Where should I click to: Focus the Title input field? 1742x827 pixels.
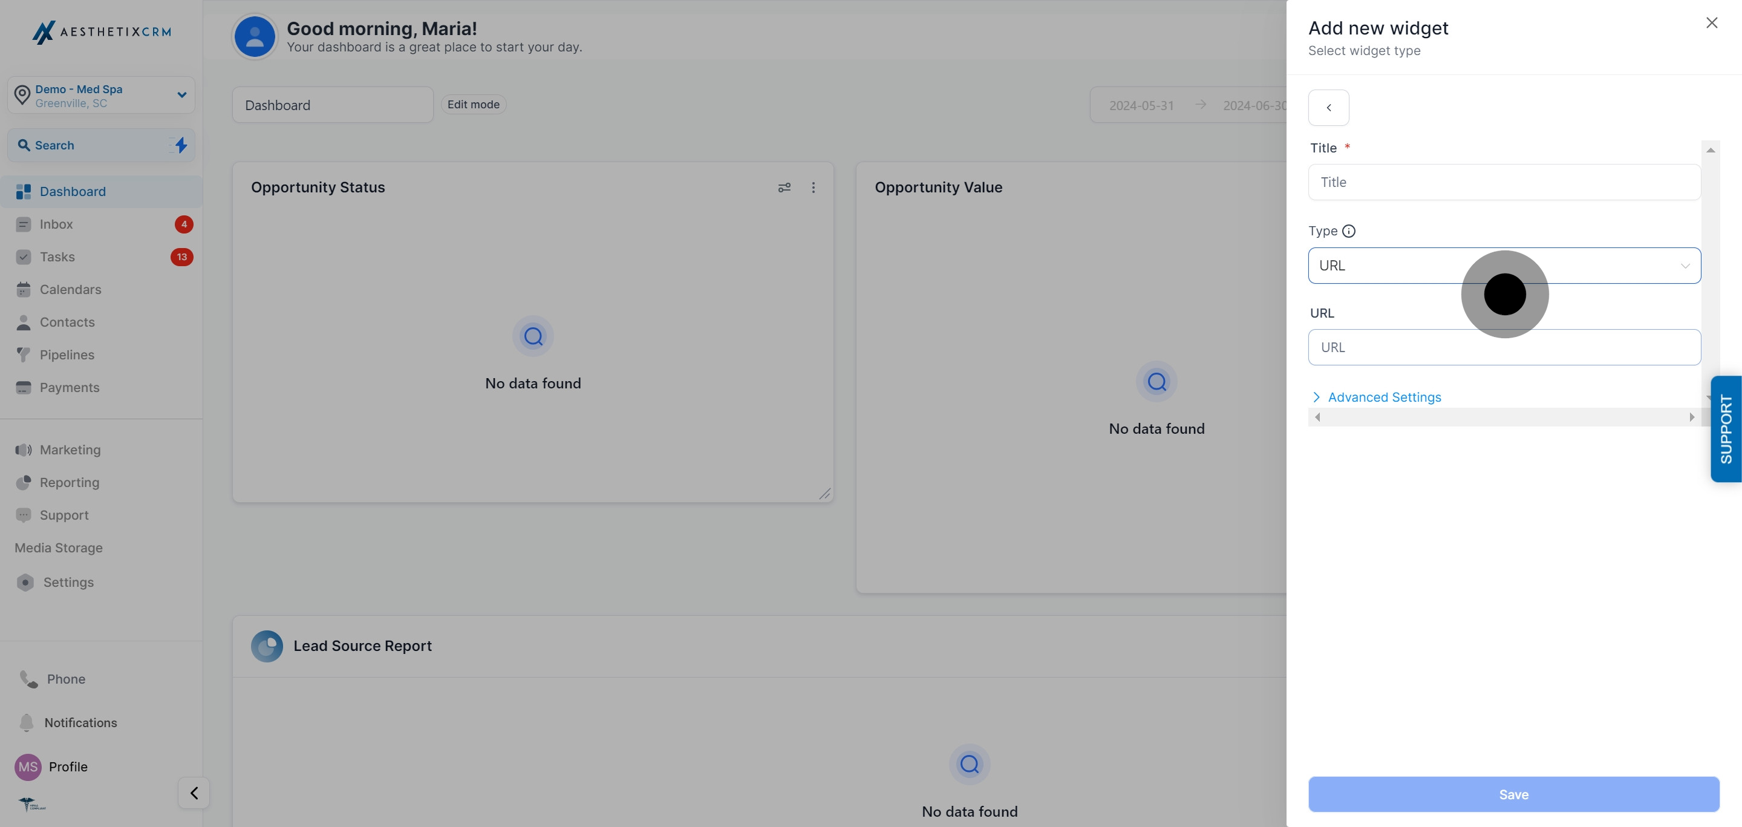(1504, 182)
